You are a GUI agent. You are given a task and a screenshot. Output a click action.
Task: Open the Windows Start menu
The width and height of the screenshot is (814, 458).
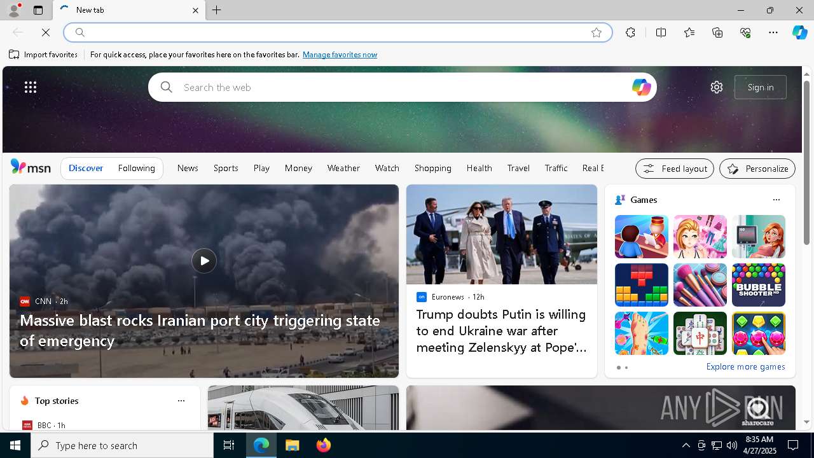pyautogui.click(x=15, y=445)
